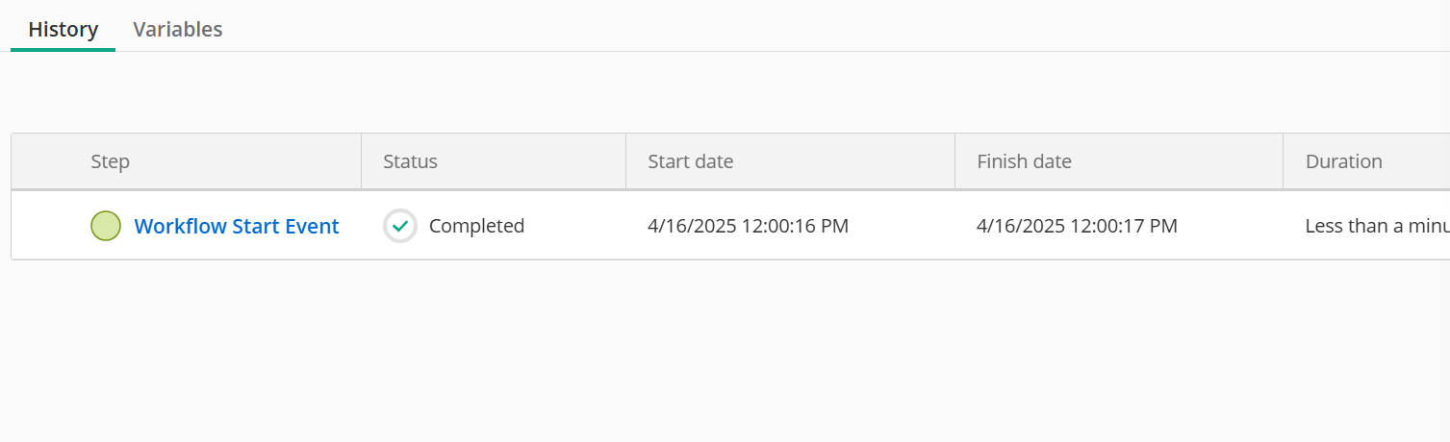Click the divider between Finish date and Duration headers
The width and height of the screenshot is (1450, 442).
1283,161
